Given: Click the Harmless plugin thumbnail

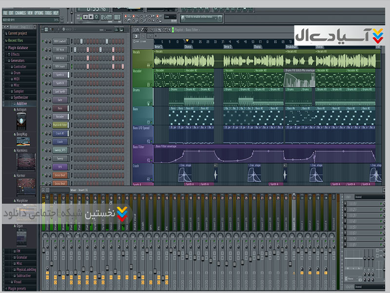Looking at the screenshot, I should pos(26,162).
